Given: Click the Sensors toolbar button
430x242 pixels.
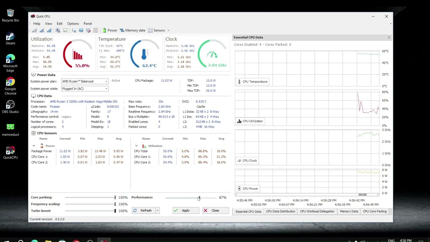Looking at the screenshot, I should [157, 30].
